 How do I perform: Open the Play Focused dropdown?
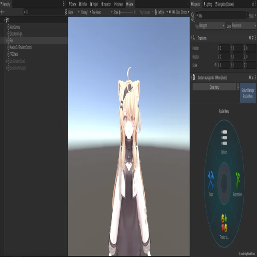point(146,12)
